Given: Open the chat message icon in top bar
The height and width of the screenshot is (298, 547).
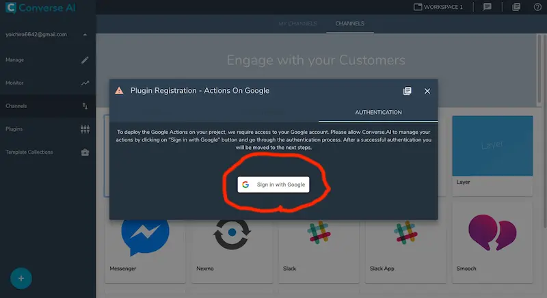Looking at the screenshot, I should [x=488, y=7].
